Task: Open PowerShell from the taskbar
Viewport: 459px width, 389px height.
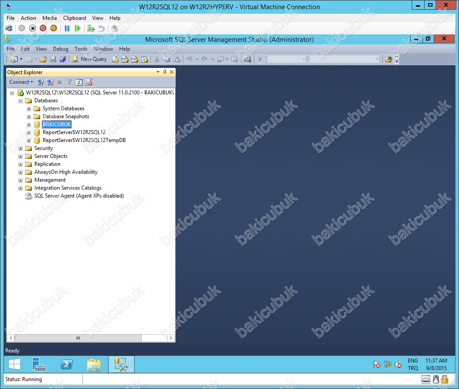Action: point(67,364)
